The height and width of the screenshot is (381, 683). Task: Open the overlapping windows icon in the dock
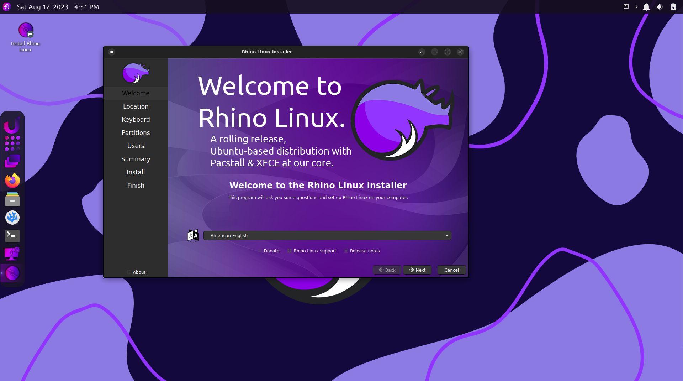point(12,161)
